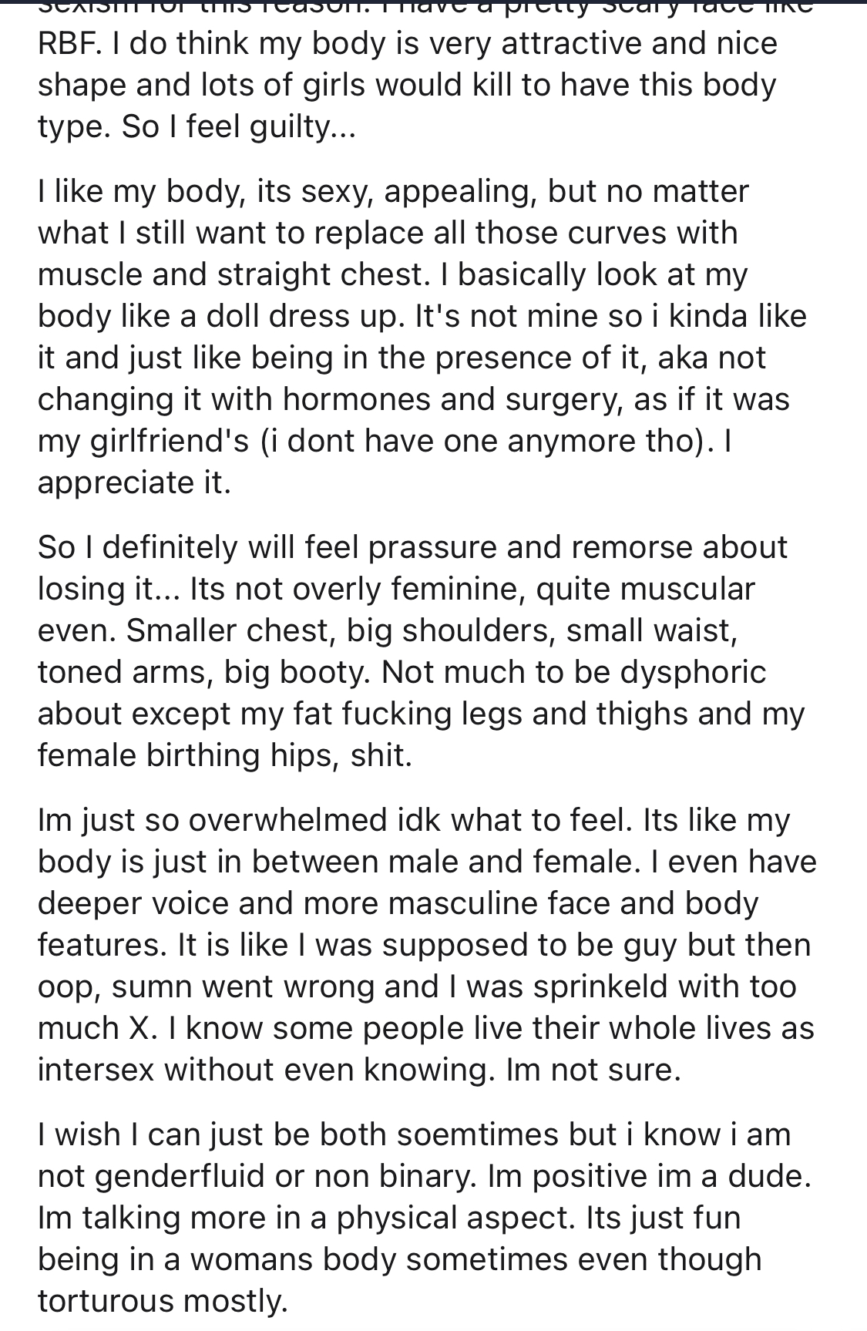Click the paragraph starting "I like my body"
The image size is (867, 1331).
(x=393, y=337)
